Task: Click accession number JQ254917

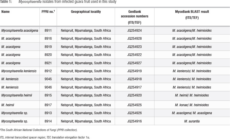Action: pyautogui.click(x=134, y=87)
